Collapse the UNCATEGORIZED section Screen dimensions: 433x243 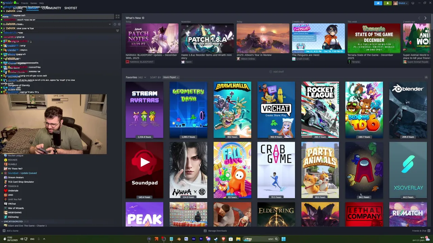[x=2, y=222]
